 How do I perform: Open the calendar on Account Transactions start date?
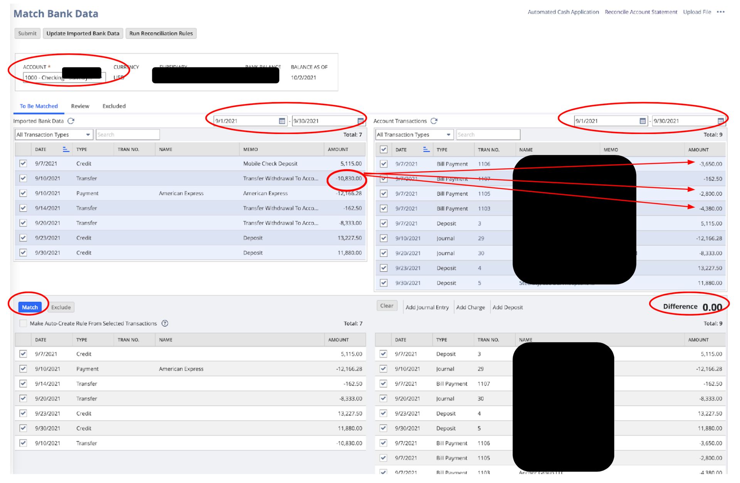coord(642,120)
